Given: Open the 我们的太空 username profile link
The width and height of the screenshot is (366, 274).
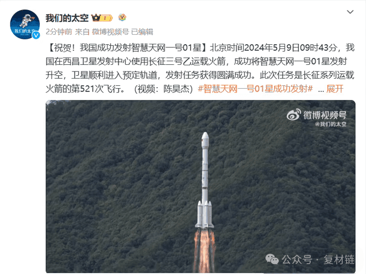Looking at the screenshot, I should tap(67, 18).
